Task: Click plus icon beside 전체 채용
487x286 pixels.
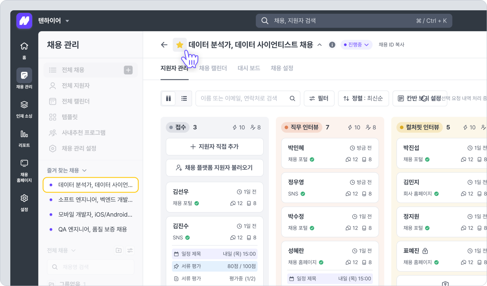Action: tap(128, 70)
